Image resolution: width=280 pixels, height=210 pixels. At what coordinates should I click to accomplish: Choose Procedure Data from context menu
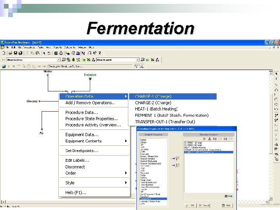point(82,112)
